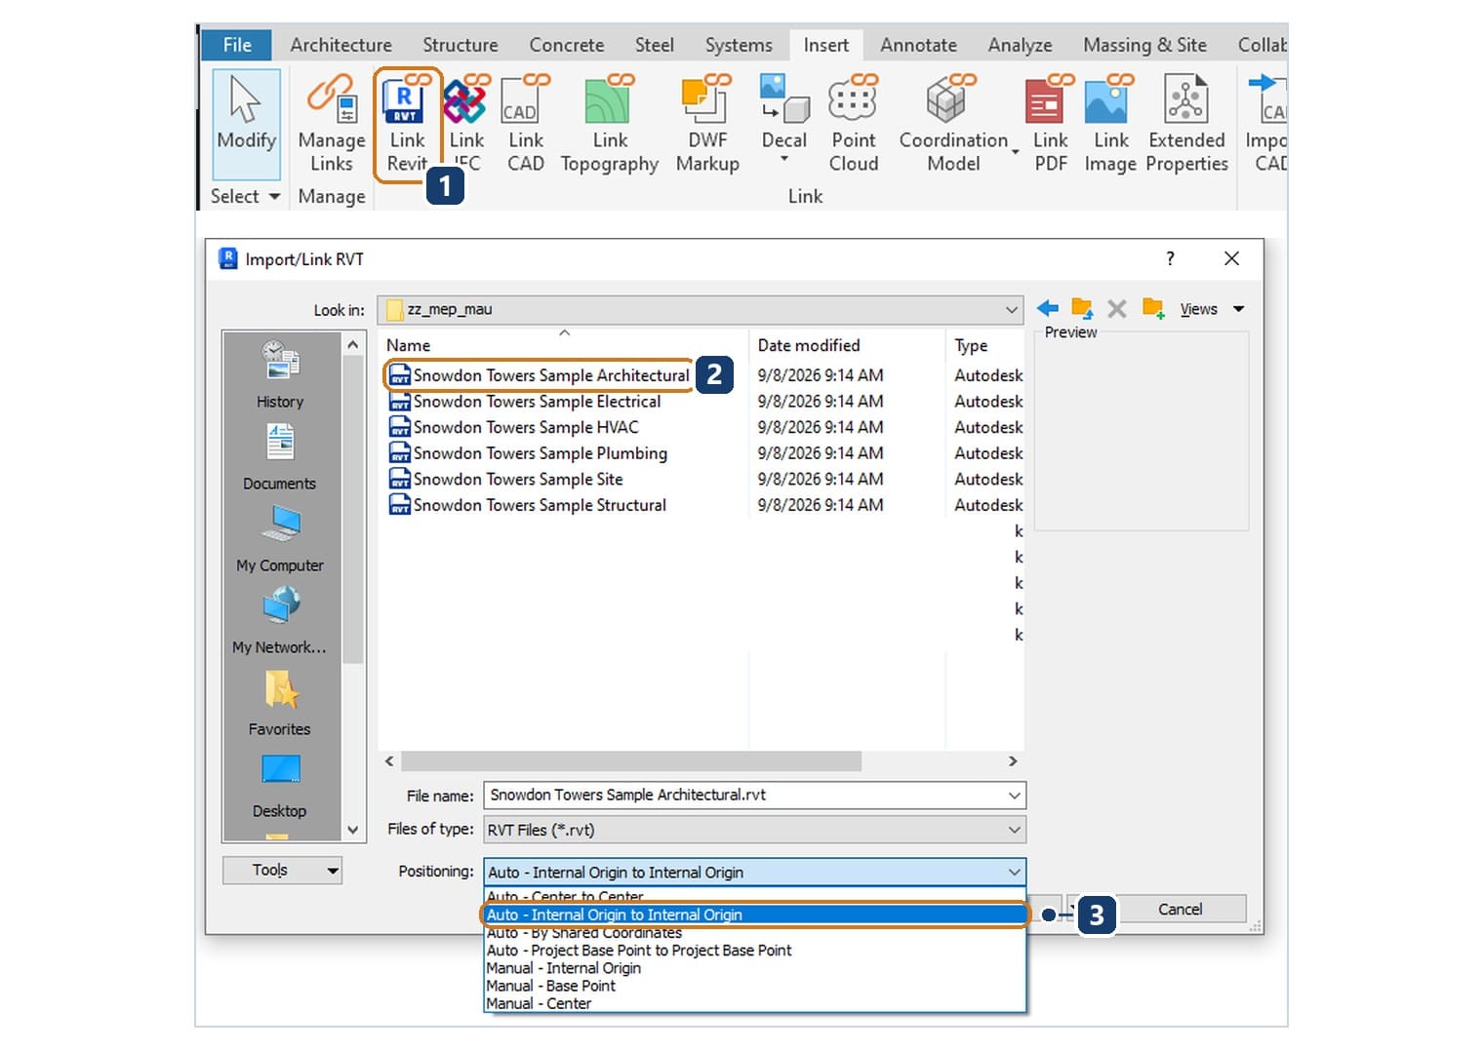Image resolution: width=1483 pixels, height=1050 pixels.
Task: Open the DWF Markup tool
Action: 707,124
